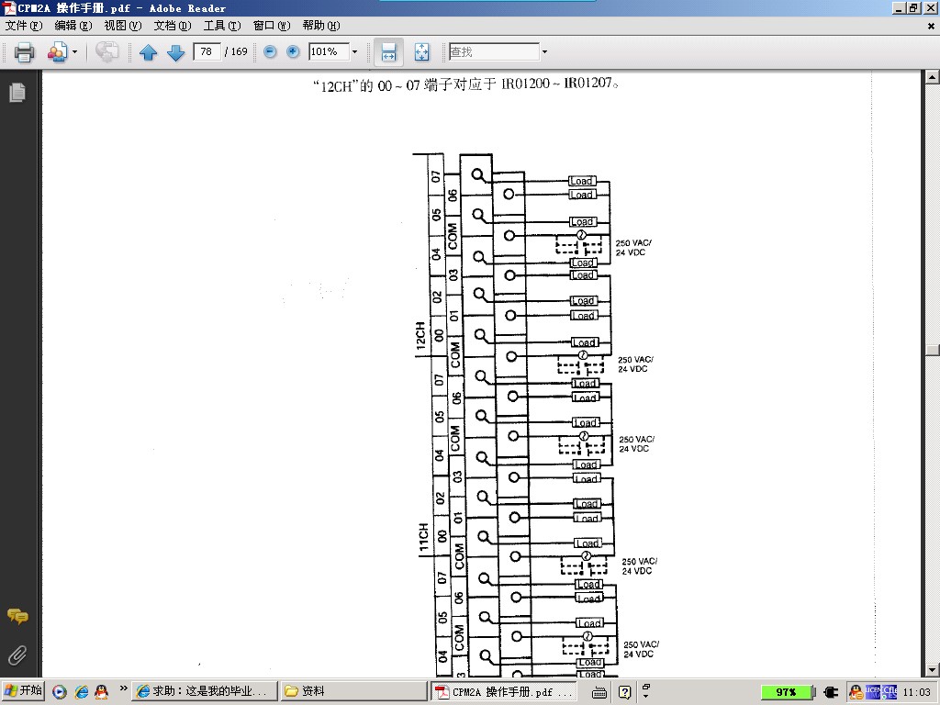Click the zoom out minus button
940x705 pixels.
(x=270, y=52)
